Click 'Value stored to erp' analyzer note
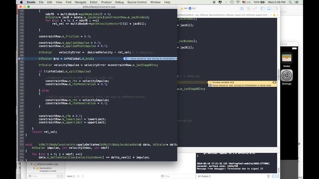This screenshot has width=319, height=179. [x=242, y=86]
